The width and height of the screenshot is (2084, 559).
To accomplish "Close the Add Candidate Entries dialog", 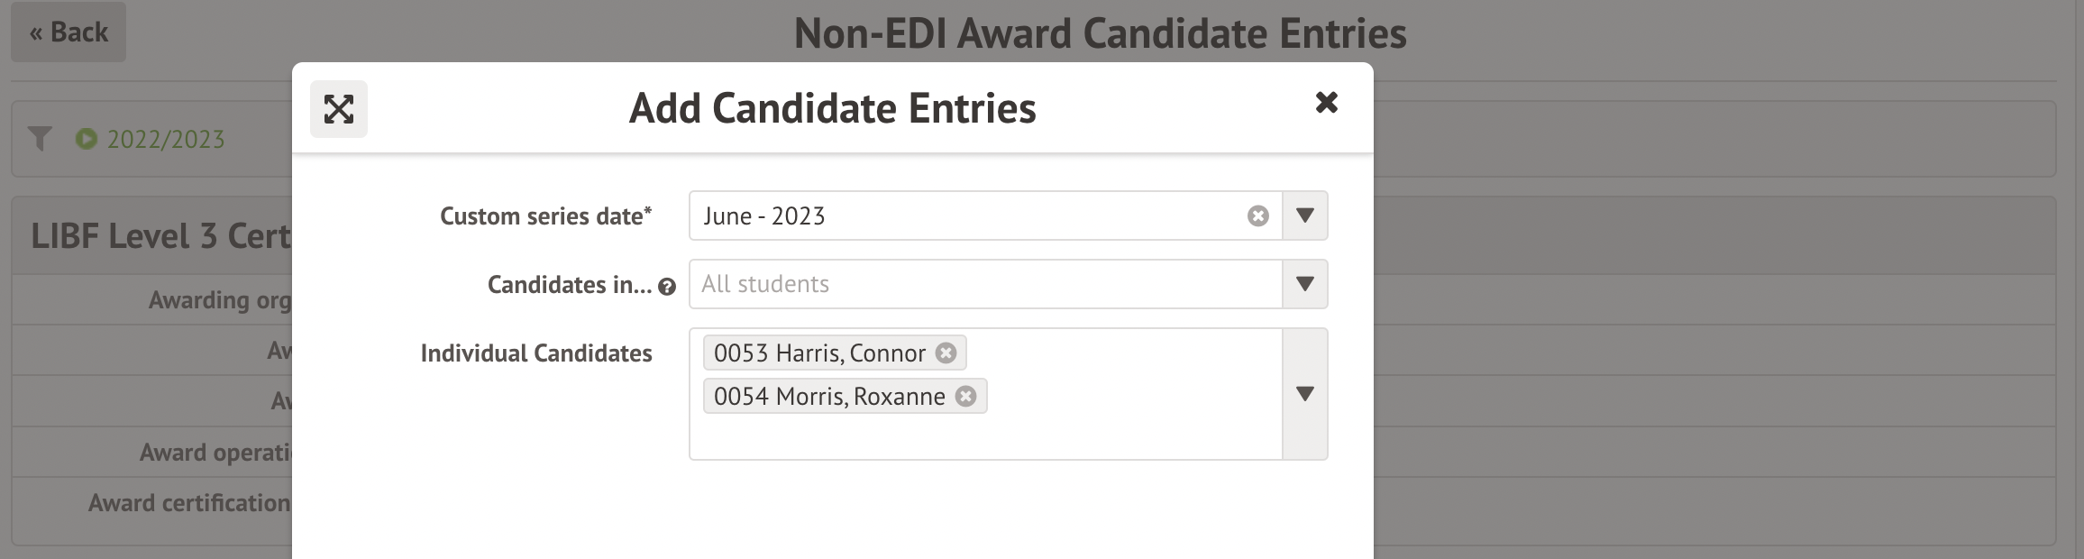I will [1326, 103].
